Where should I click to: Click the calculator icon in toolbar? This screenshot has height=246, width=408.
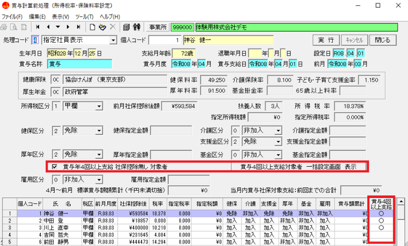(x=126, y=27)
